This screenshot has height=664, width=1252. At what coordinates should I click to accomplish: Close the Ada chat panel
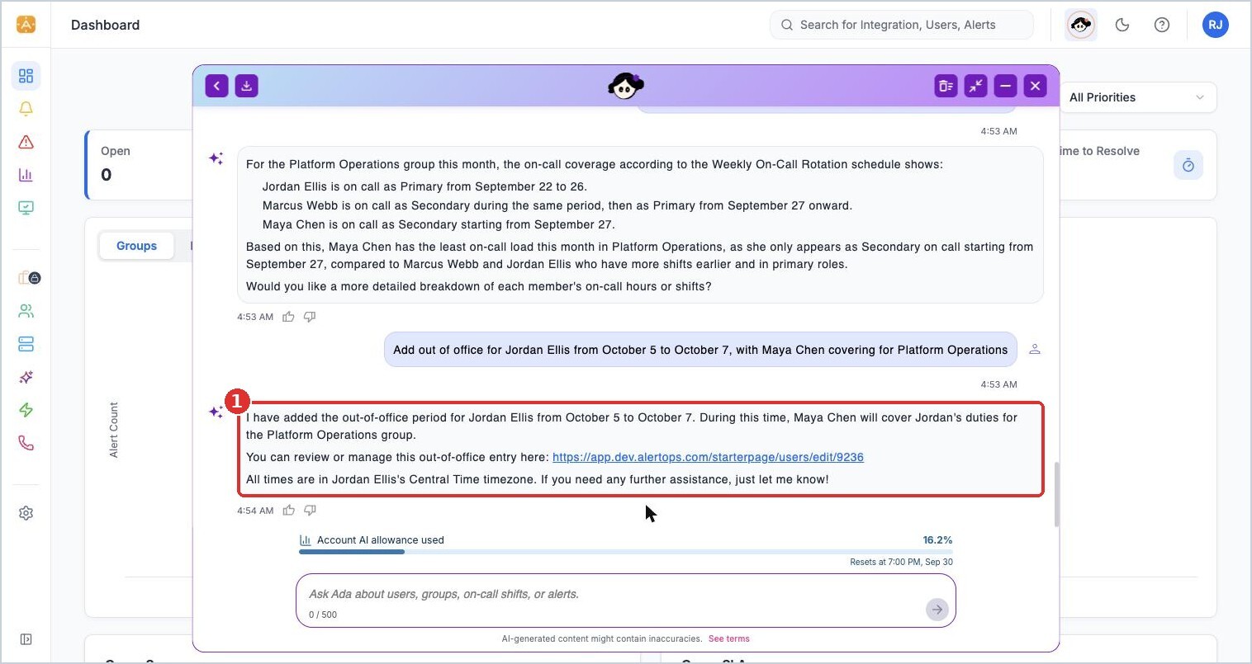(1035, 86)
